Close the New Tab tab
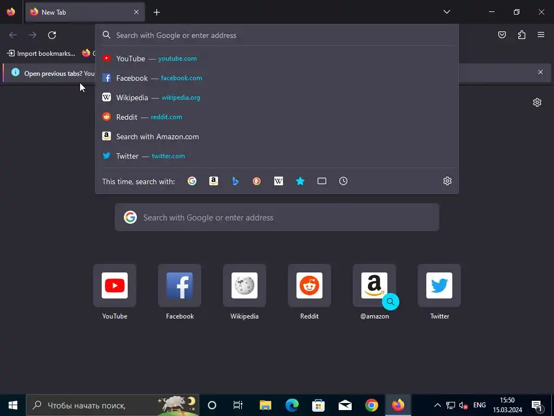This screenshot has width=554, height=416. 136,12
